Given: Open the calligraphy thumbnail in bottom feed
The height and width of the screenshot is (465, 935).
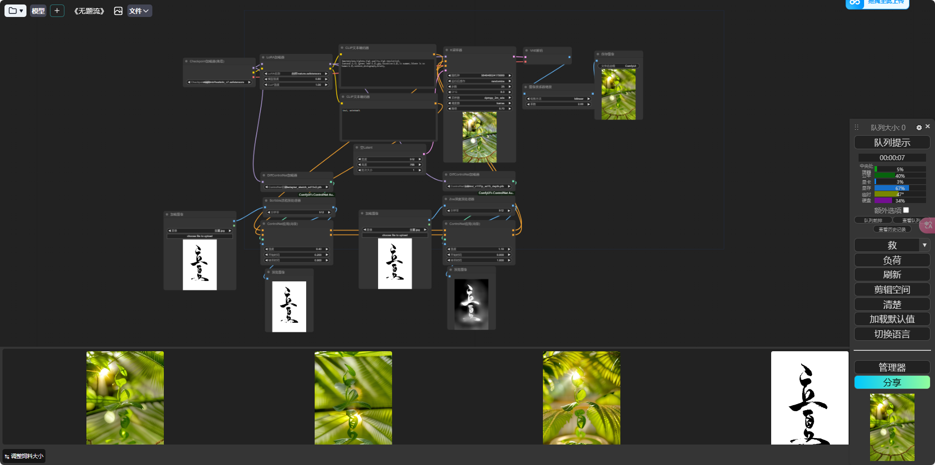Looking at the screenshot, I should [810, 398].
